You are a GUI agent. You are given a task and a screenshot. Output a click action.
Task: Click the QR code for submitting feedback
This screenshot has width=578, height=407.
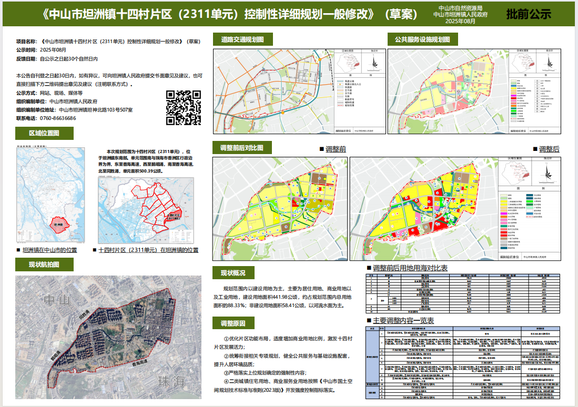(184, 107)
